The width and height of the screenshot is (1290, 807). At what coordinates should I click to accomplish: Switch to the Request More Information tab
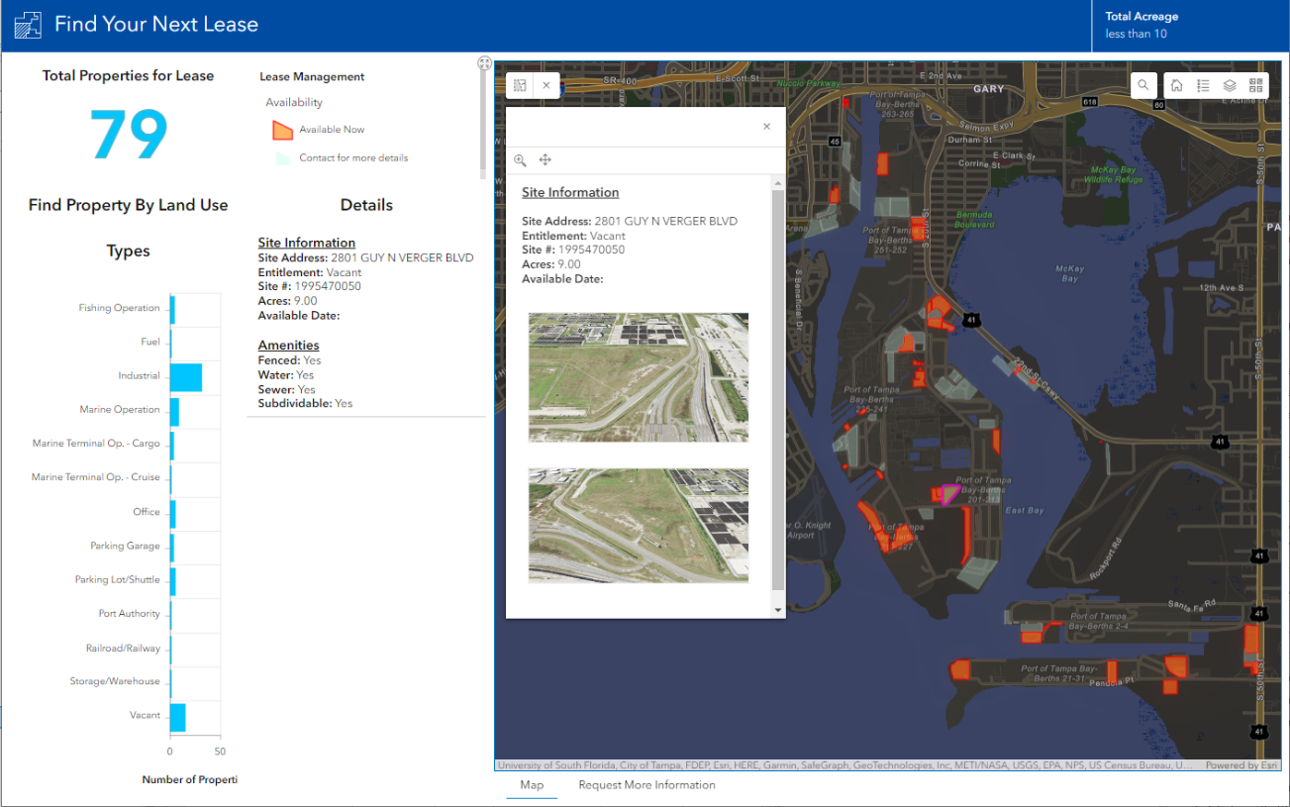pos(646,785)
